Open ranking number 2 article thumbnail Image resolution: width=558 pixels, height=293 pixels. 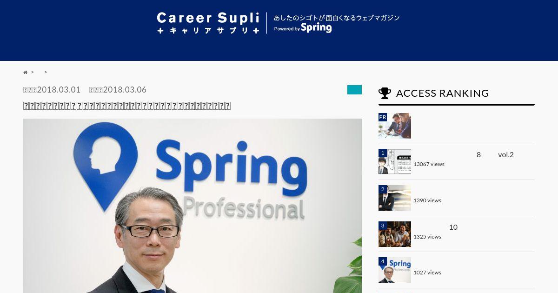[x=395, y=198]
